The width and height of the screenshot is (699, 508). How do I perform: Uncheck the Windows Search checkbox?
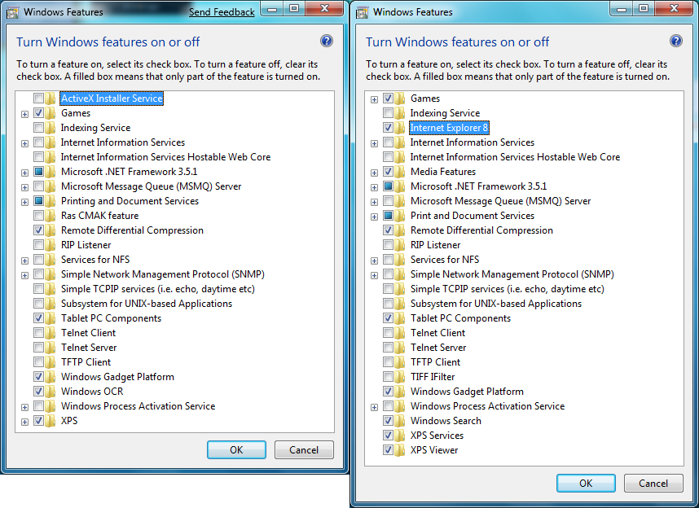click(x=389, y=421)
